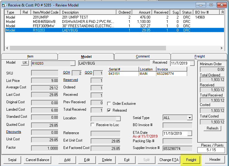The width and height of the screenshot is (229, 166).
Task: Click the Packing Slip # field
Action: 177,141
